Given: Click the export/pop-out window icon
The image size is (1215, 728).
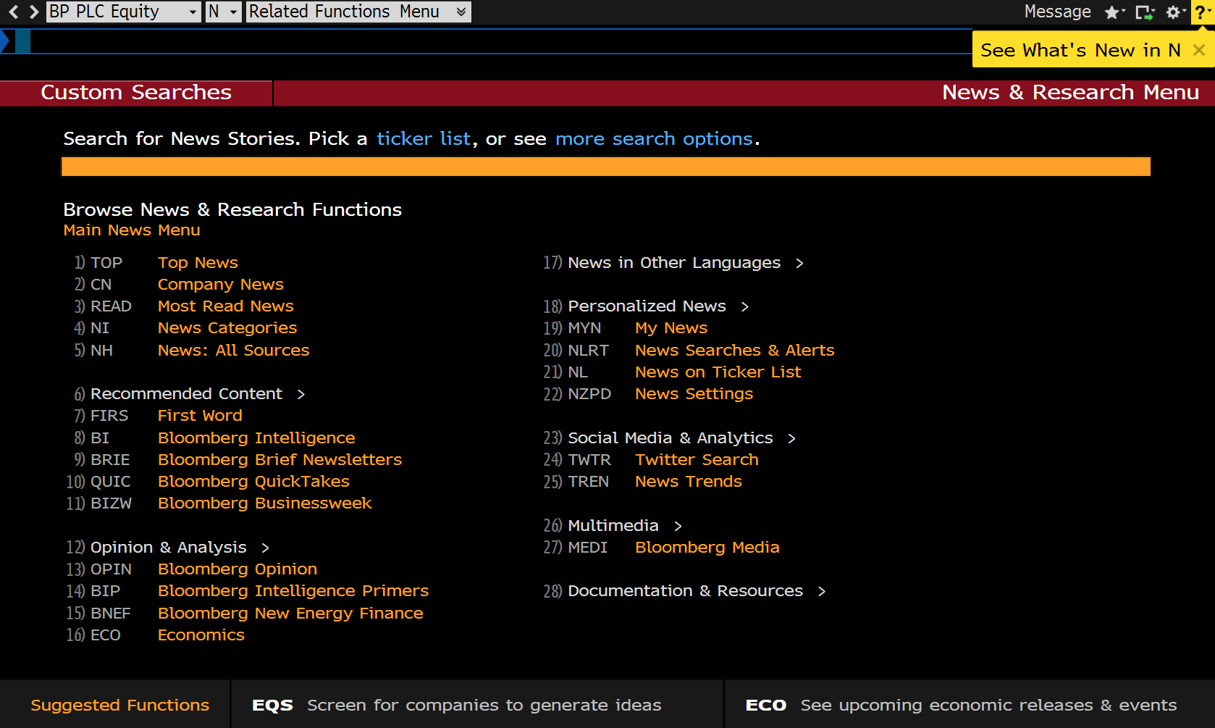Looking at the screenshot, I should [1144, 12].
